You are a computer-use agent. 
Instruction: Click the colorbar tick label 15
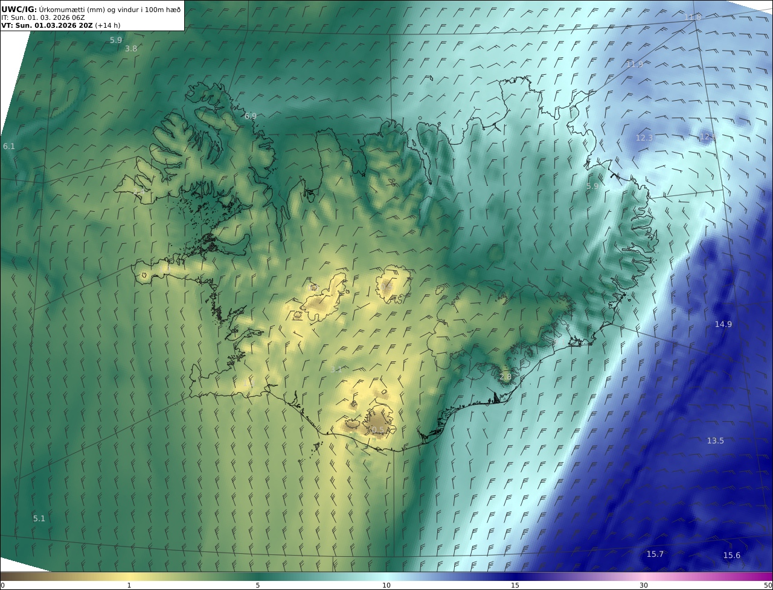515,585
